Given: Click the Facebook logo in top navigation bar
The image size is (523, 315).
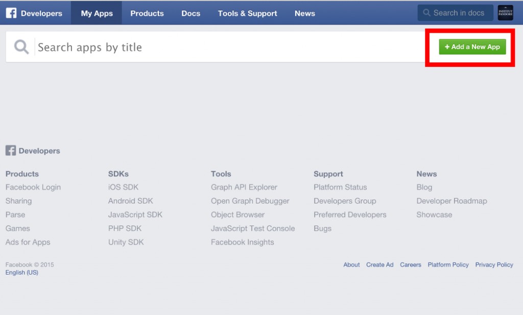Looking at the screenshot, I should [x=11, y=13].
